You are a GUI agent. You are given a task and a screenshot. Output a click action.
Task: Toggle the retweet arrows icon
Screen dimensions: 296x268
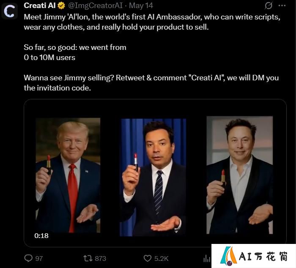coord(88,258)
